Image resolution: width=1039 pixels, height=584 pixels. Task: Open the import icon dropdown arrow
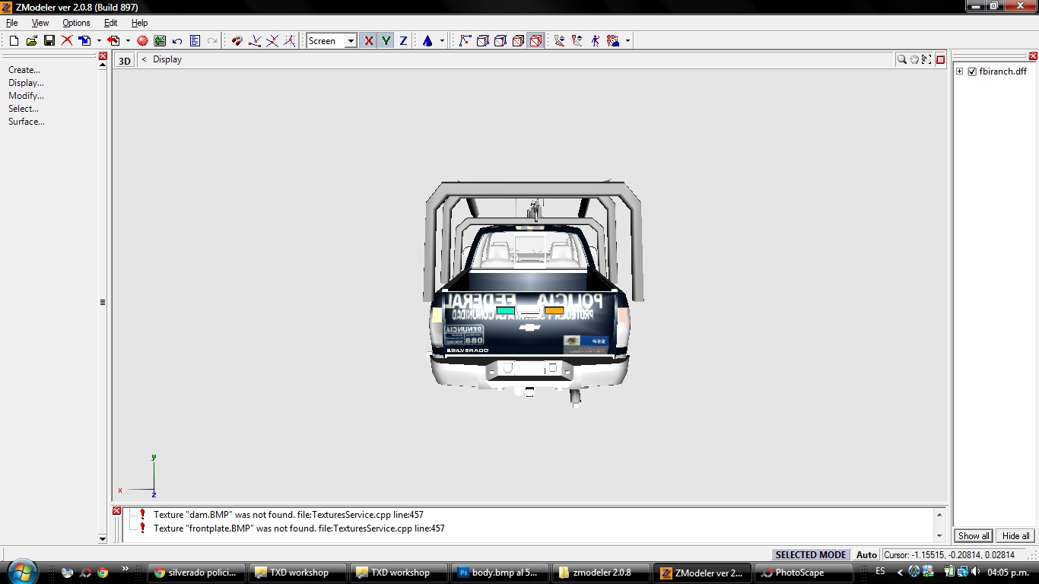point(99,41)
